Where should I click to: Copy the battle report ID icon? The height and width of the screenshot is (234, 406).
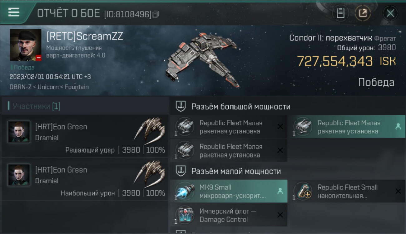click(156, 14)
